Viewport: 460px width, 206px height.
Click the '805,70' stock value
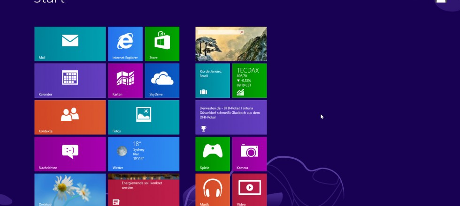pos(242,76)
